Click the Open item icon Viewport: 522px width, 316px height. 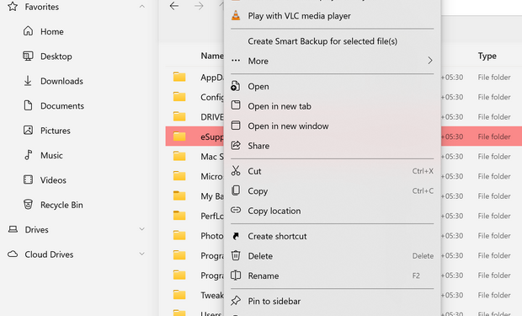click(x=235, y=86)
